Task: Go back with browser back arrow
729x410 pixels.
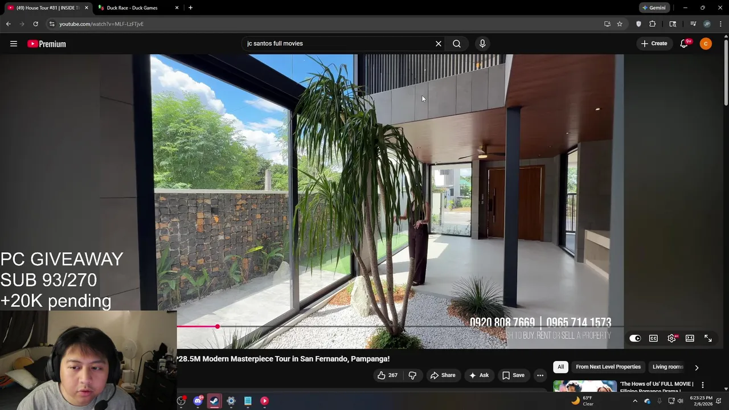Action: coord(8,24)
